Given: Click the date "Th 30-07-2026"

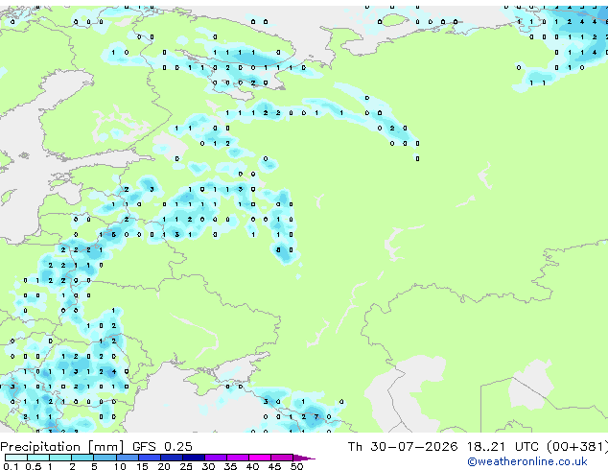Looking at the screenshot, I should (403, 446).
